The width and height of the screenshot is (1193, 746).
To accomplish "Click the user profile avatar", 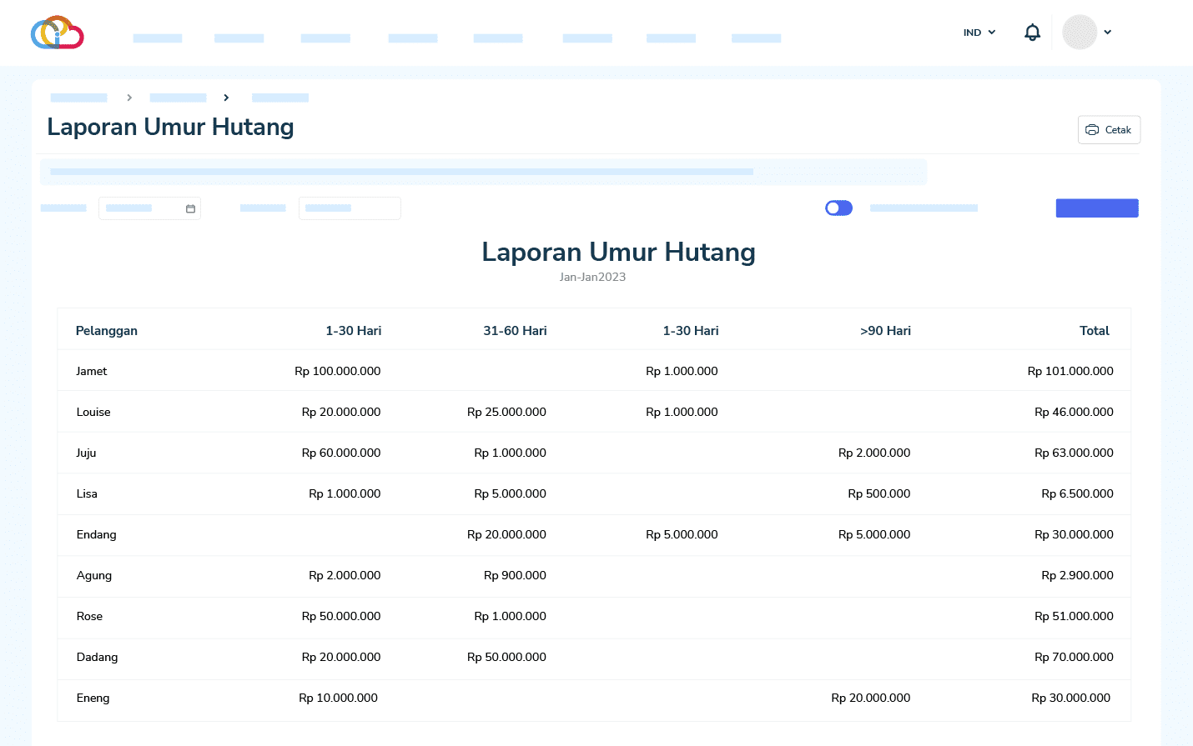I will tap(1079, 33).
